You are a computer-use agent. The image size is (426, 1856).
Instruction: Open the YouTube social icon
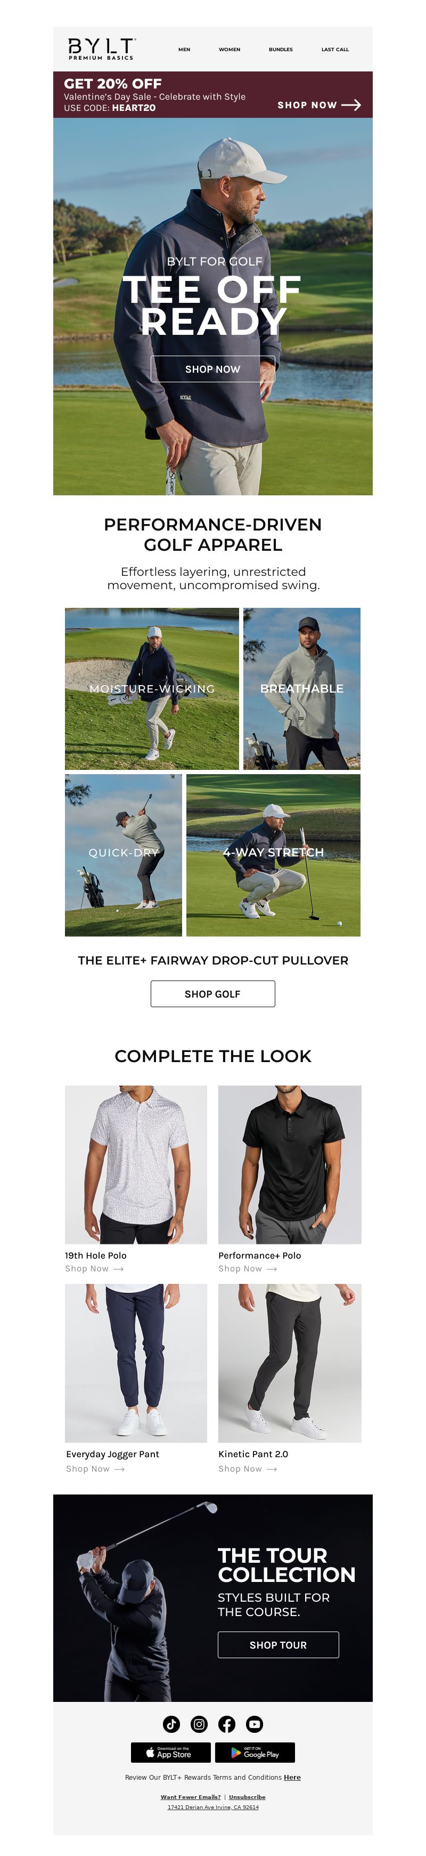[x=255, y=1724]
